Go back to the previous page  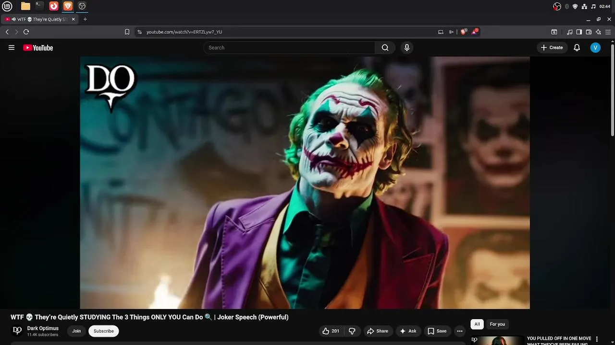click(x=7, y=32)
